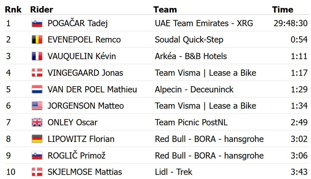This screenshot has height=179, width=311.
Task: Click the Slovenian flag beside Pogačar
Action: [x=37, y=23]
